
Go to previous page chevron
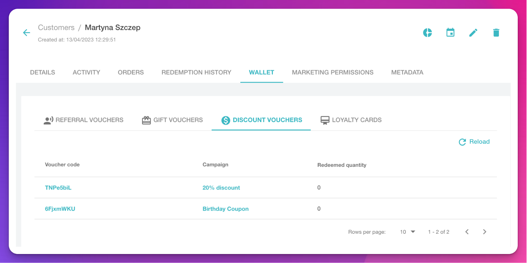pyautogui.click(x=467, y=232)
